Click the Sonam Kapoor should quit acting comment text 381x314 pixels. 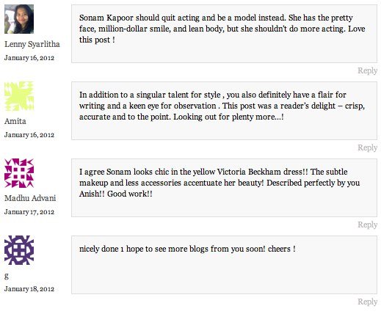click(x=222, y=29)
